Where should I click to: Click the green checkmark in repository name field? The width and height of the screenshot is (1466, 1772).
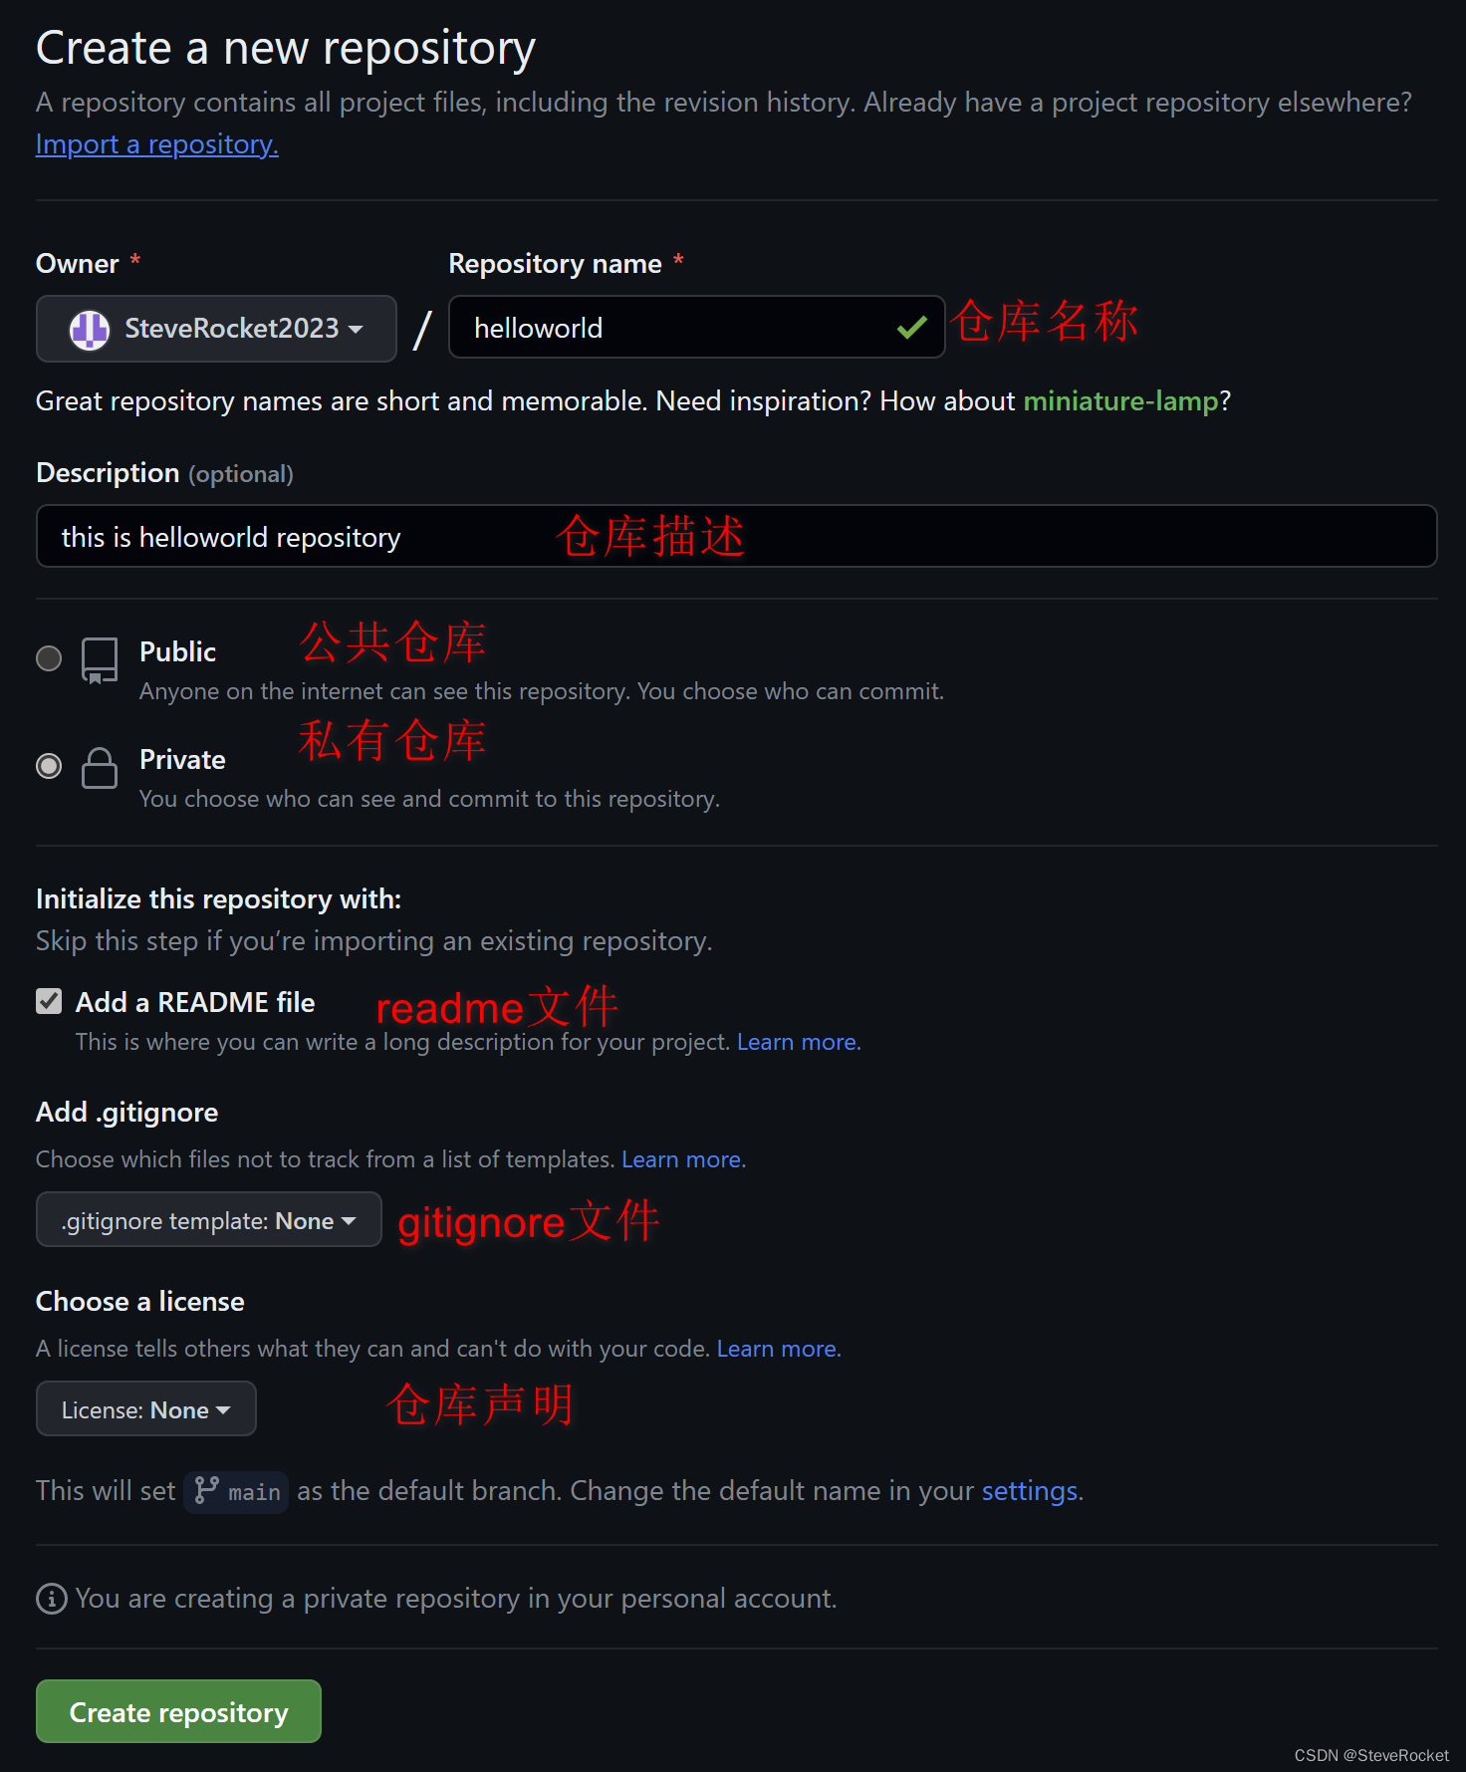pos(911,328)
